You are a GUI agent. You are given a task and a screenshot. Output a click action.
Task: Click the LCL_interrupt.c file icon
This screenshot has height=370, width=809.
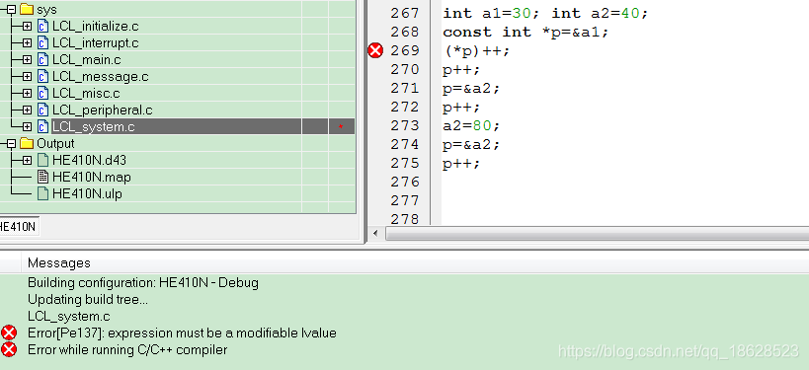43,42
